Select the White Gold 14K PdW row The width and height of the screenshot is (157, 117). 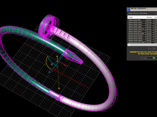pos(142,43)
